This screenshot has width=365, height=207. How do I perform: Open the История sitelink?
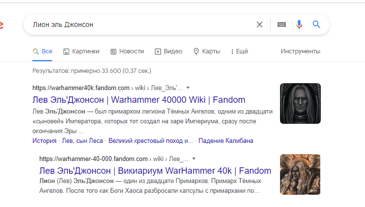coord(45,141)
